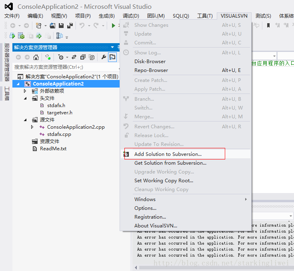Collapse the ConsoleApplication2 project node
This screenshot has height=271, width=294.
18,84
